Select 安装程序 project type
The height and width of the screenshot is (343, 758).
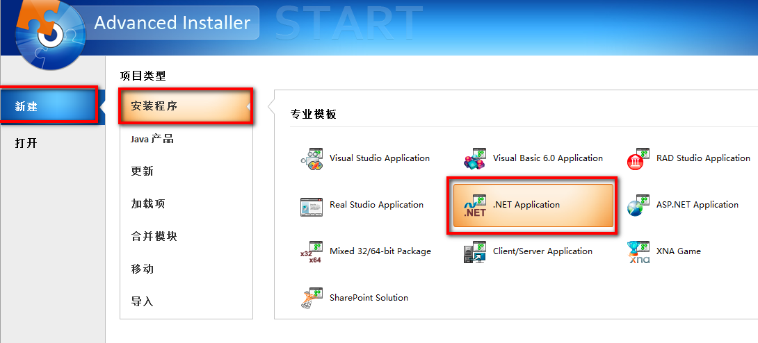click(x=186, y=106)
